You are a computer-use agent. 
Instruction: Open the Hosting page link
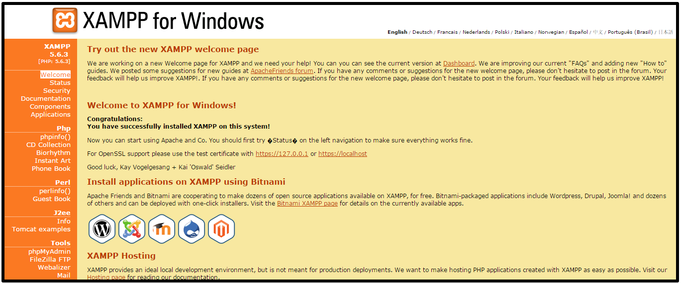pos(106,278)
